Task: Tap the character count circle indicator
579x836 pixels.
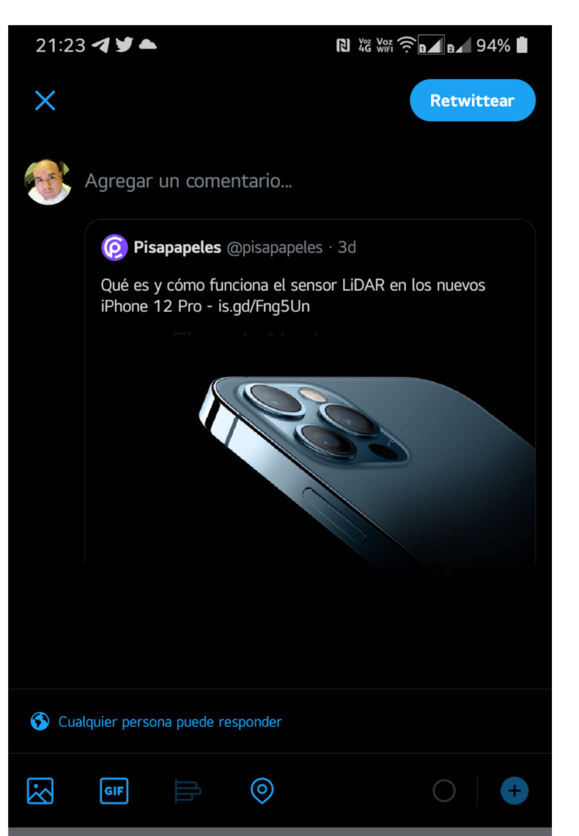Action: (444, 790)
